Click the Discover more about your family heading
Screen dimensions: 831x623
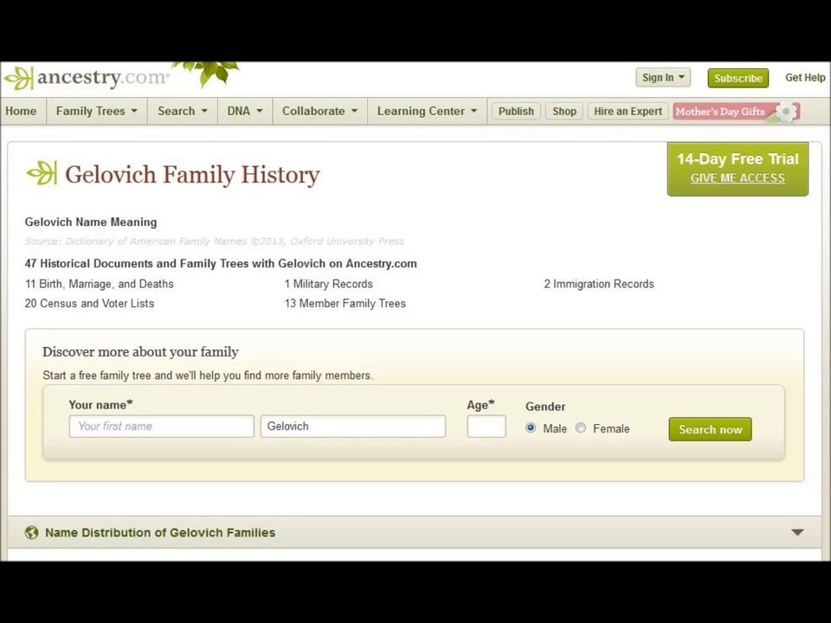[140, 352]
